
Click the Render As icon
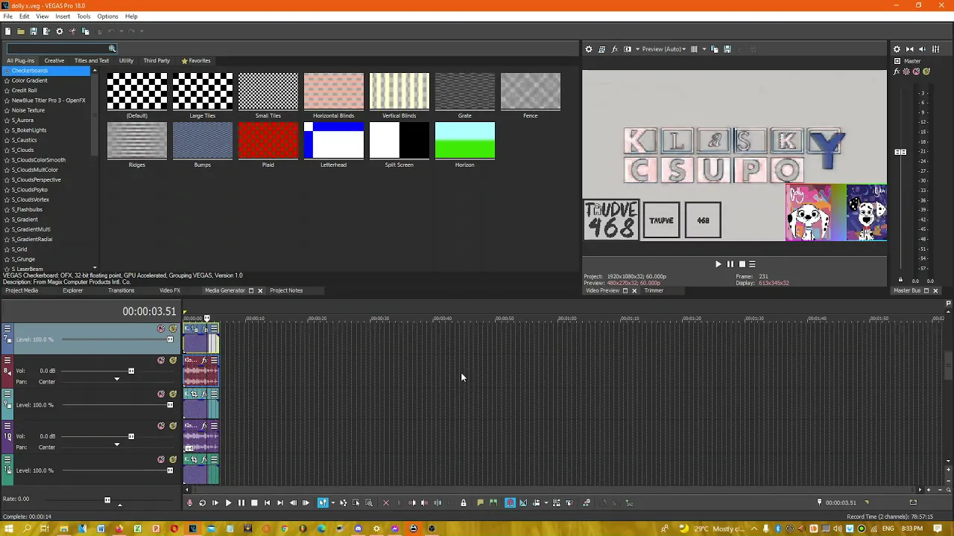(x=46, y=31)
